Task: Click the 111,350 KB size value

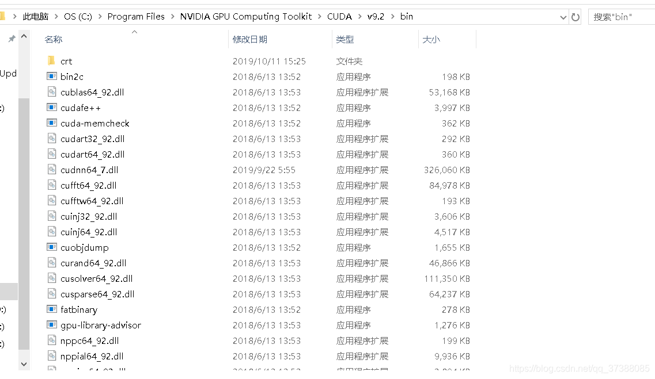Action: (x=446, y=278)
